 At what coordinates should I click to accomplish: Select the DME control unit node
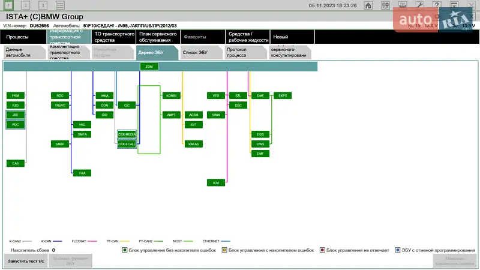[260, 95]
